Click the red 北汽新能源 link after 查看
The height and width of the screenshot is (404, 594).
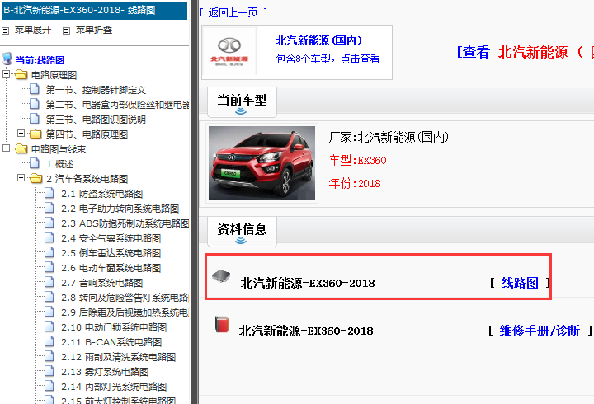point(533,52)
